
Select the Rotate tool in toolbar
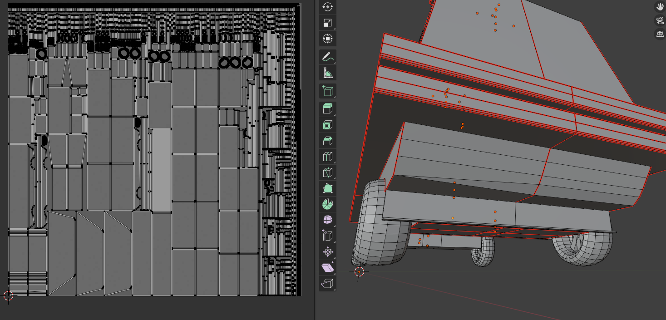327,7
